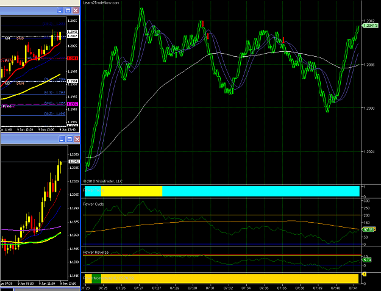The image size is (381, 291).
Task: Click the 07:32 time axis label
Action: tap(228, 289)
